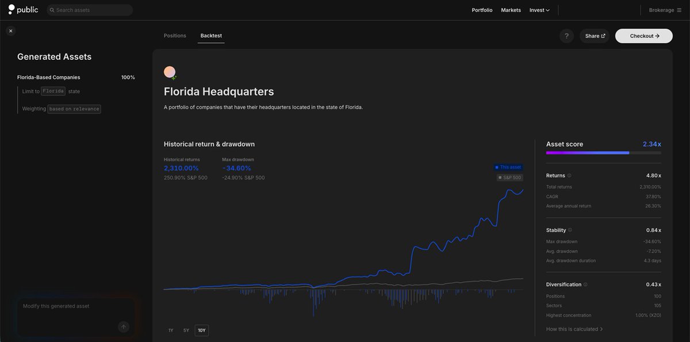Open the Markets page
This screenshot has height=342, width=690.
click(x=511, y=10)
